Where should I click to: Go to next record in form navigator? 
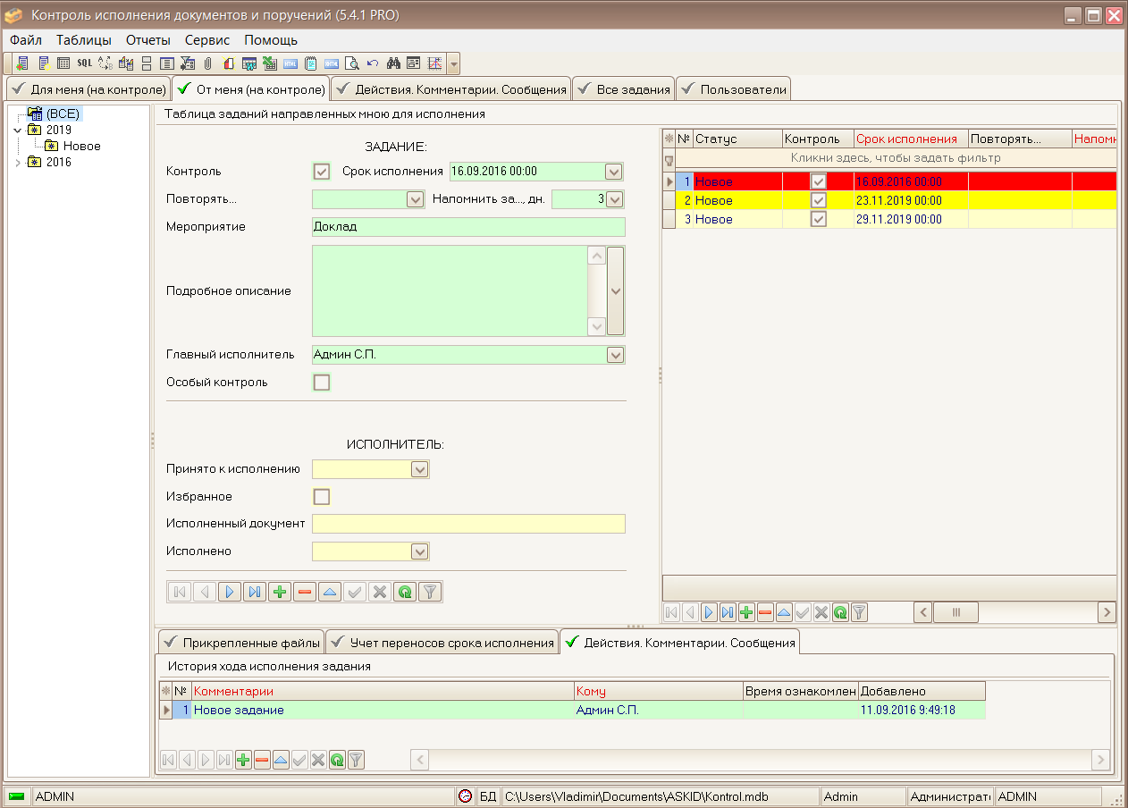tap(230, 592)
